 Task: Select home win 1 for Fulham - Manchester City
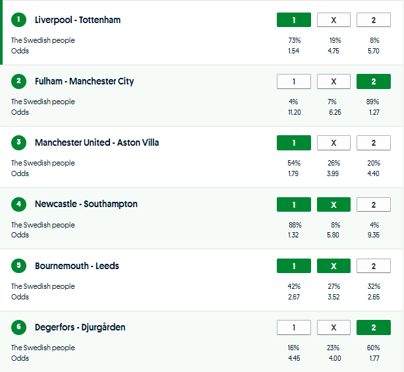click(x=294, y=81)
